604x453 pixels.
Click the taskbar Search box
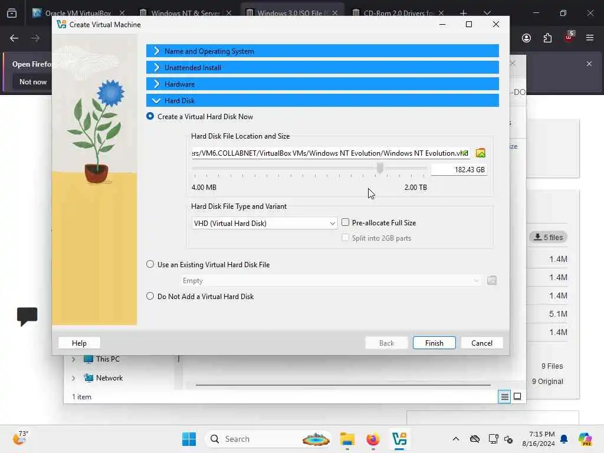[269, 439]
